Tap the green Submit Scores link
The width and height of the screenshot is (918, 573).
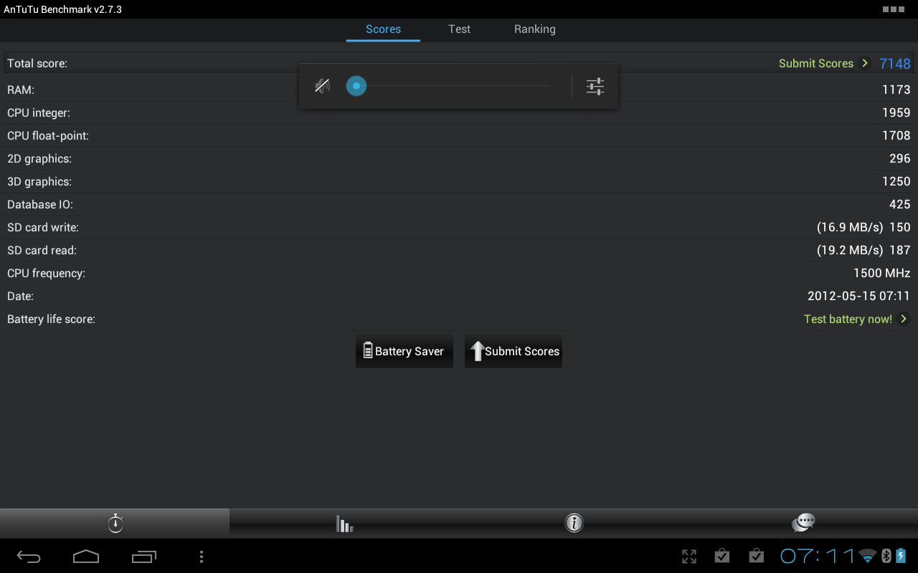click(x=816, y=64)
